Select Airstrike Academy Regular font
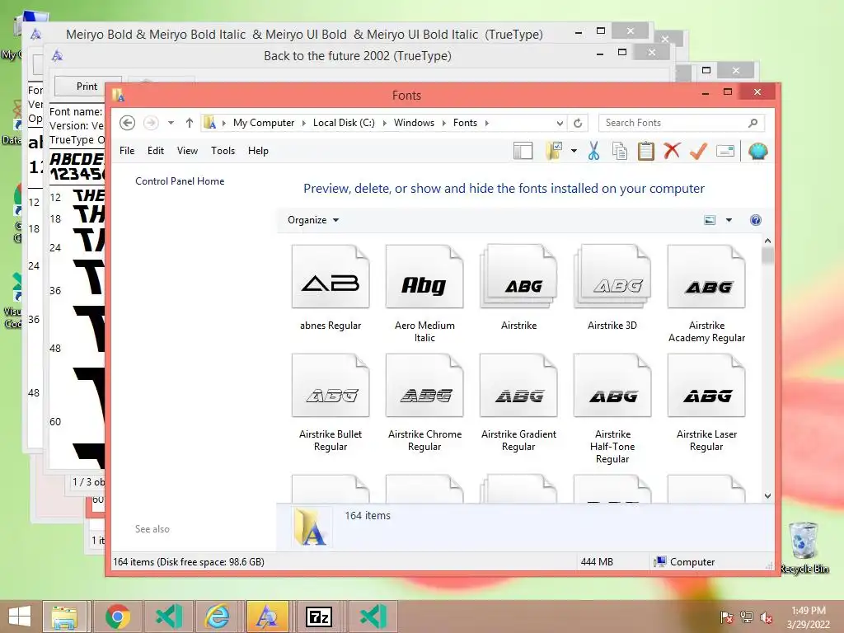 (706, 294)
